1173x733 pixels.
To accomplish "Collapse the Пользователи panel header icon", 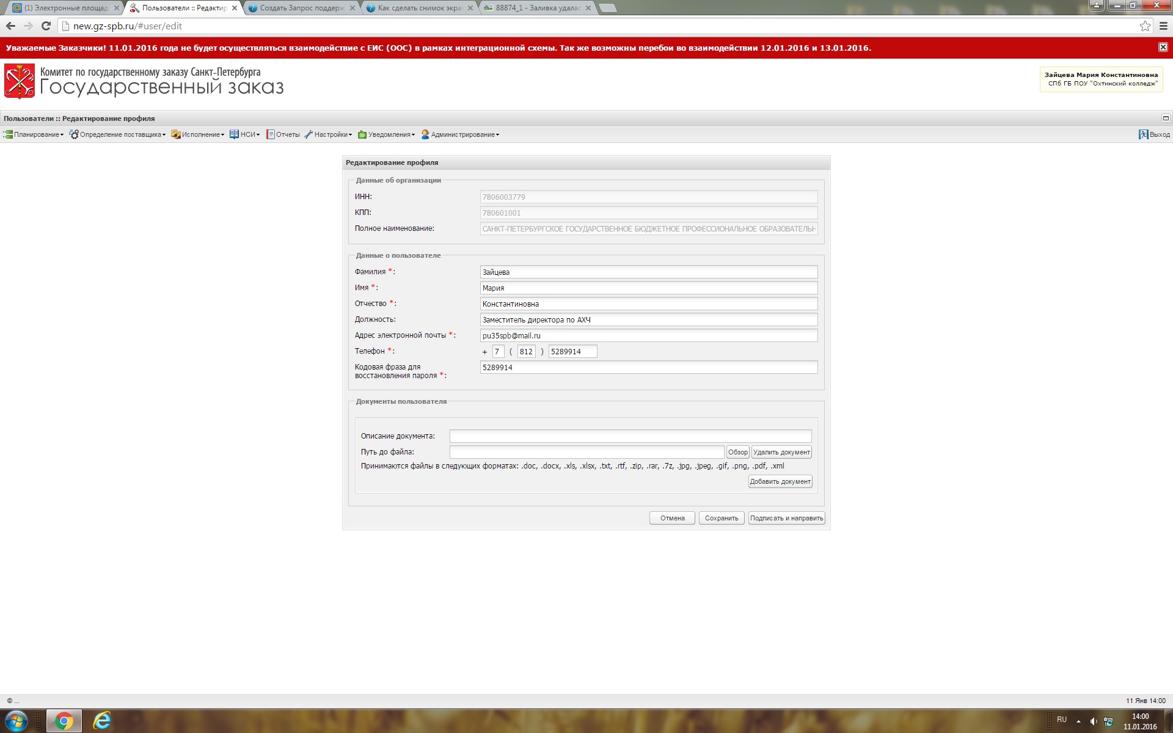I will [1166, 119].
